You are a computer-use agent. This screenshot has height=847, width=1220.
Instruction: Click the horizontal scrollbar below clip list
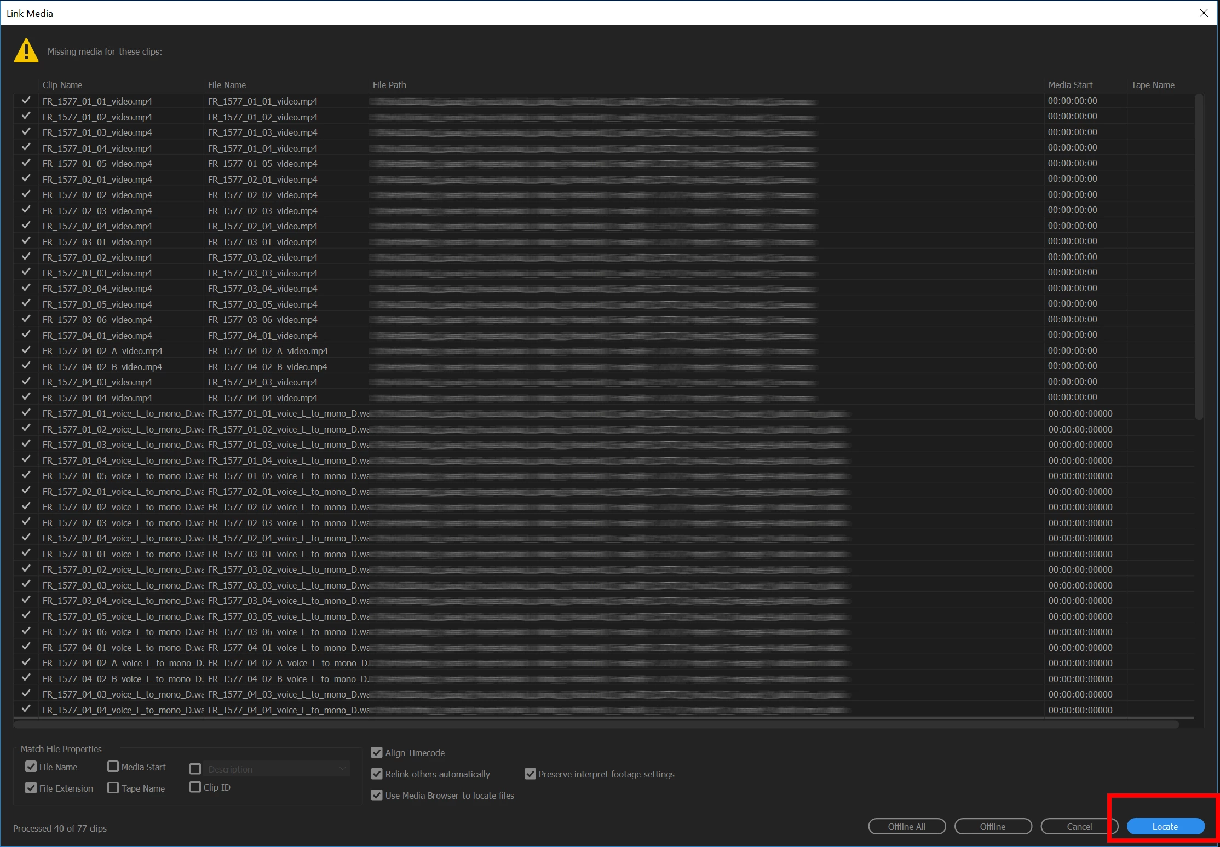[596, 724]
